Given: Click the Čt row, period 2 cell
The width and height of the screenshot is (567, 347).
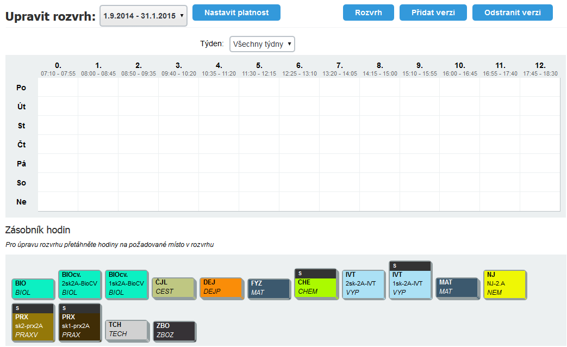Looking at the screenshot, I should 139,144.
